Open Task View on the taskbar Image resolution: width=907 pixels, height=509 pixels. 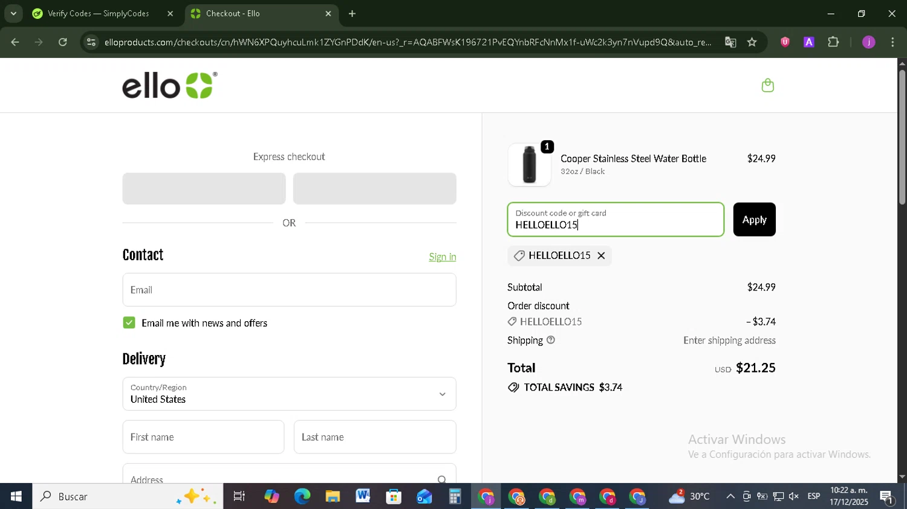pos(239,496)
